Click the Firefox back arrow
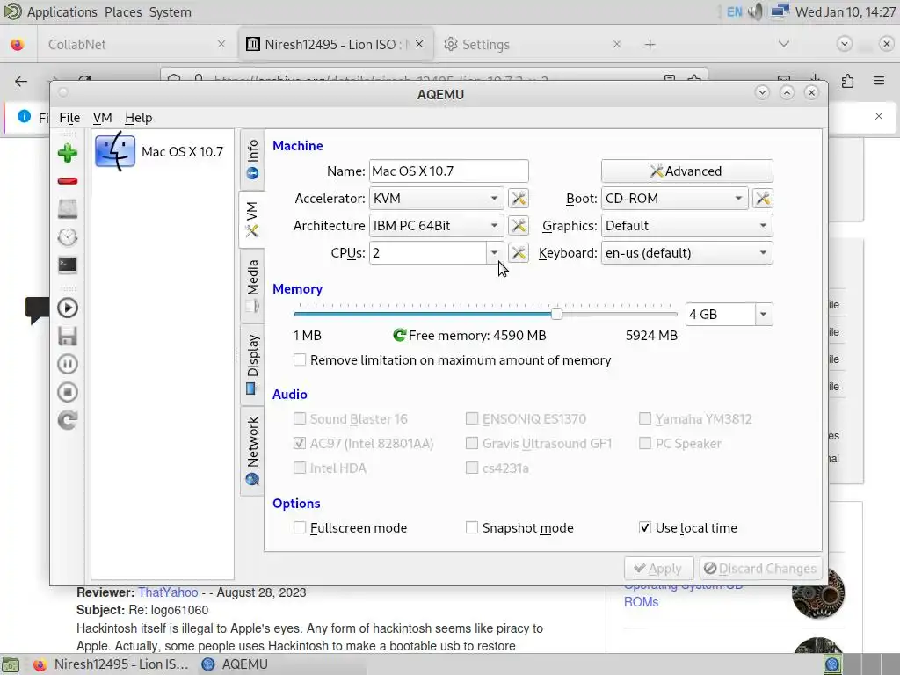The image size is (900, 675). 21,81
